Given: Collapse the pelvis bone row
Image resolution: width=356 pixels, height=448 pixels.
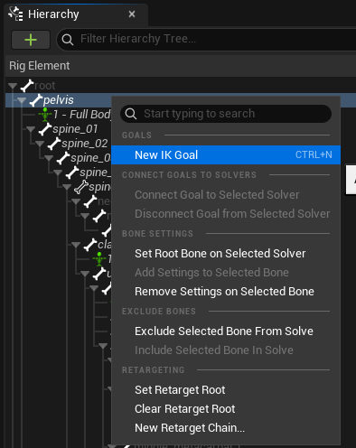Looking at the screenshot, I should [x=22, y=100].
